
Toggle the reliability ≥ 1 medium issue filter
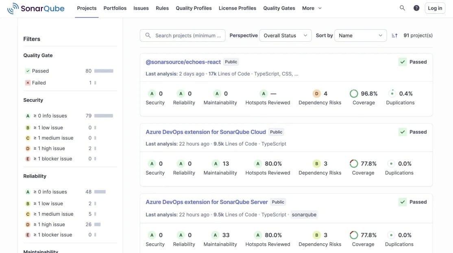point(50,213)
